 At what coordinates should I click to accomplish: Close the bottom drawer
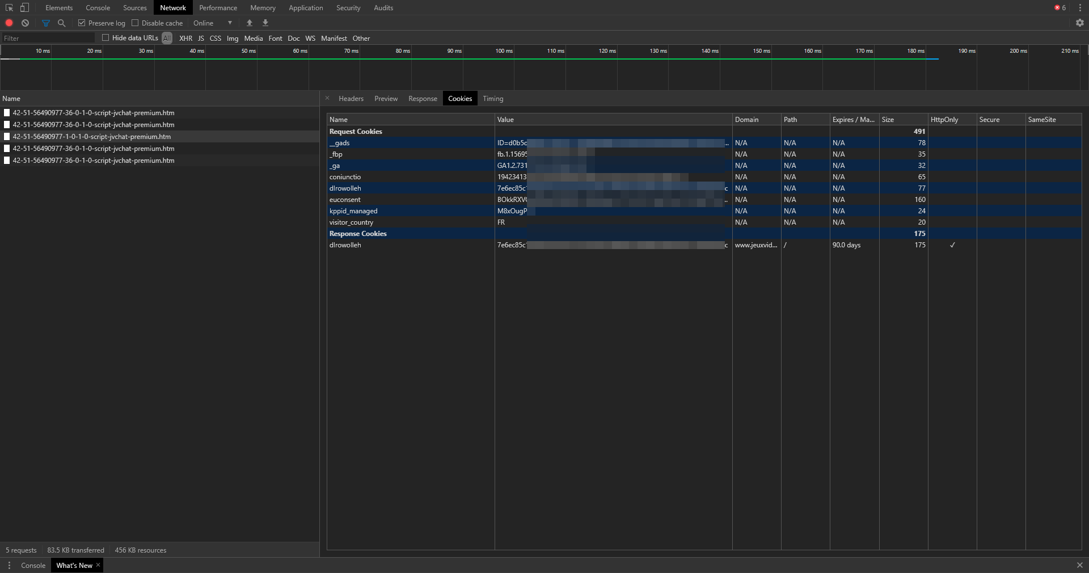[x=1079, y=566]
